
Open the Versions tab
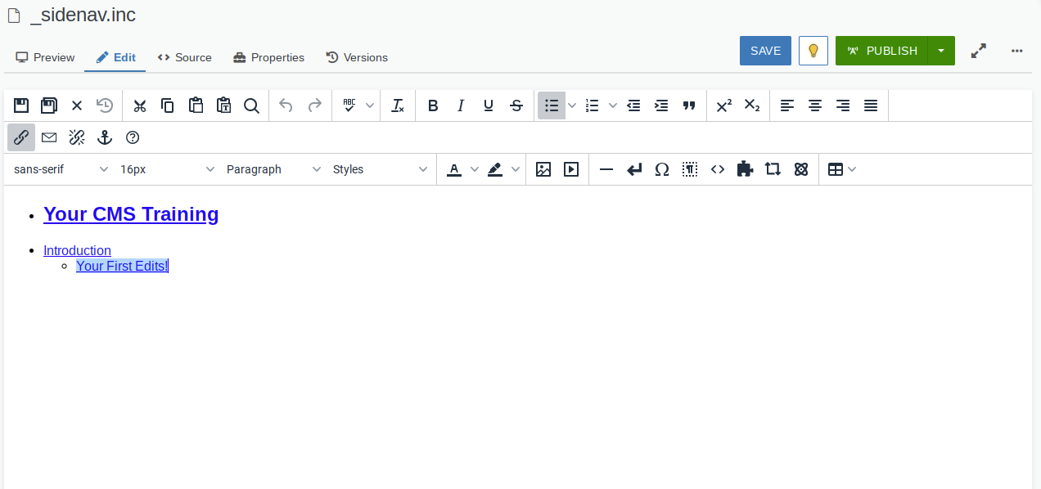(357, 57)
